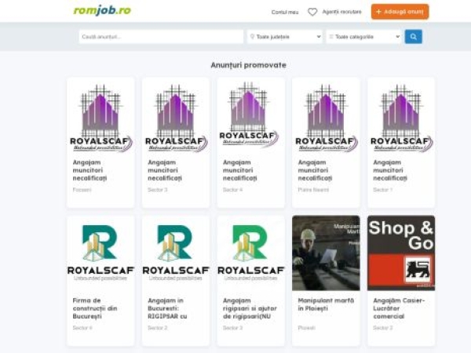471x353 pixels.
Task: Open the Royalscaf logo above rigipsari si ajutor ad
Action: [251, 253]
